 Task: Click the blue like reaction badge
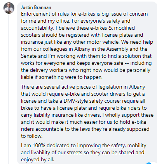149,163
